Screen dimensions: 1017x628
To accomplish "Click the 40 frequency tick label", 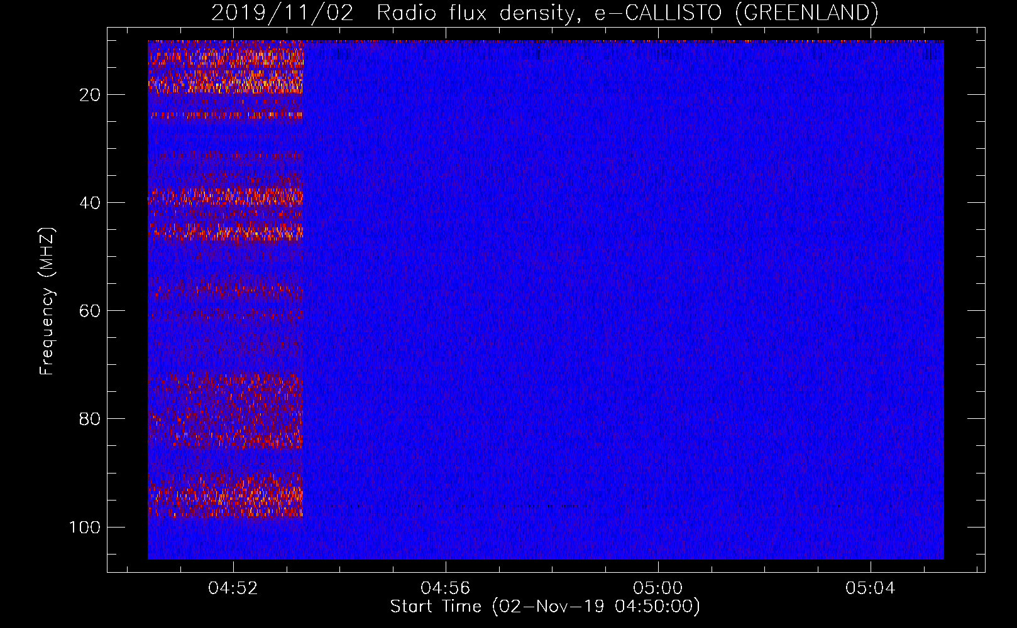I will coord(90,203).
